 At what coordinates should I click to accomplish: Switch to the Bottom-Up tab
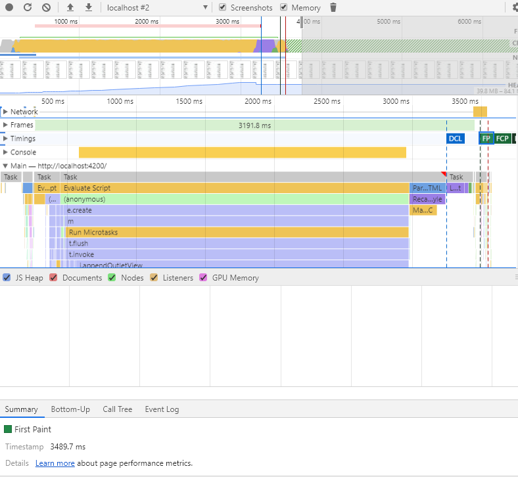(x=70, y=409)
